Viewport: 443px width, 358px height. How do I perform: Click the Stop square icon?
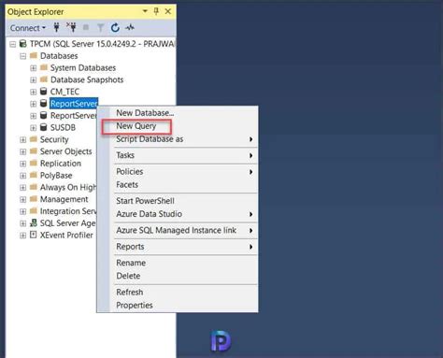86,28
